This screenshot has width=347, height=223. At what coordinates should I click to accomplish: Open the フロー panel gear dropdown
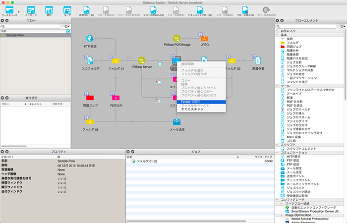66,26
